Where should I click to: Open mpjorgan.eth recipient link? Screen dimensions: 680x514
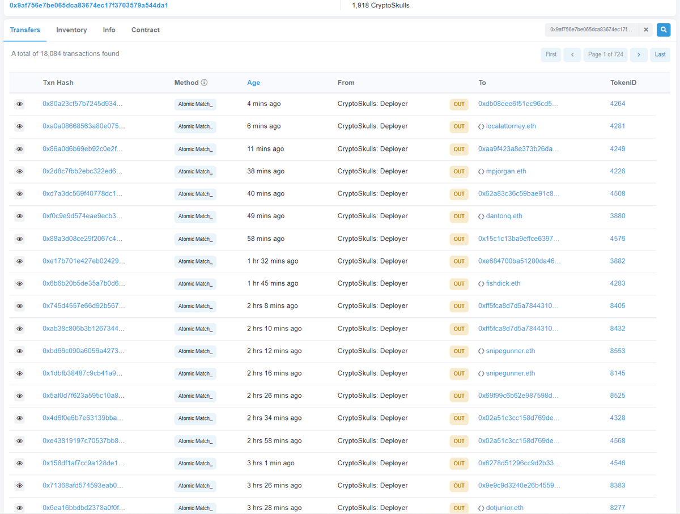(x=506, y=171)
